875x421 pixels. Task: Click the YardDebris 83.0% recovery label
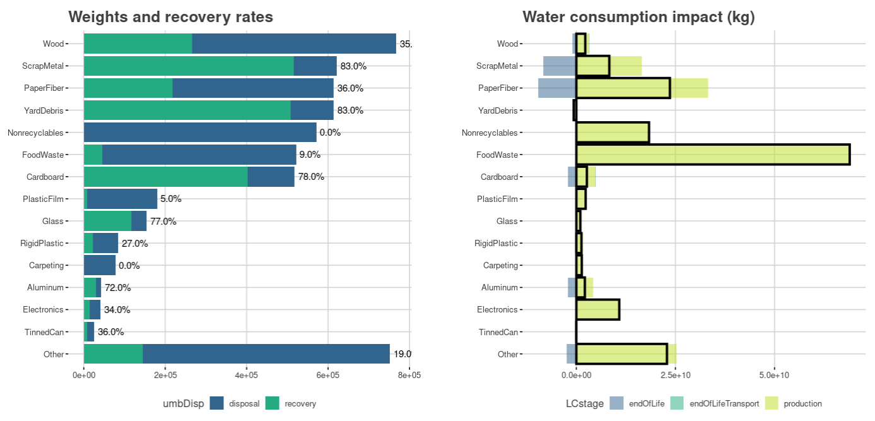coord(350,110)
